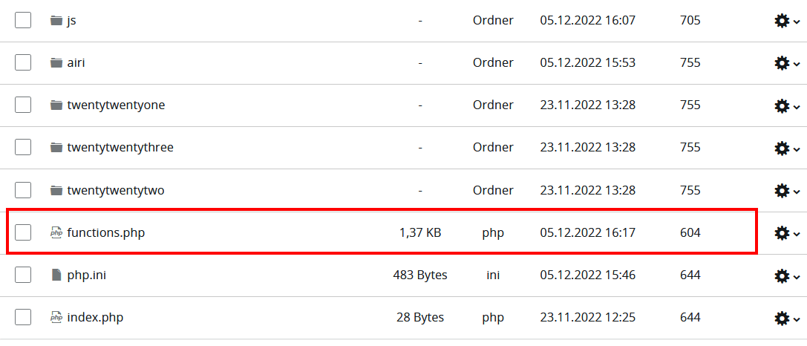Click the file icon beside php.ini
807x346 pixels.
(x=56, y=275)
